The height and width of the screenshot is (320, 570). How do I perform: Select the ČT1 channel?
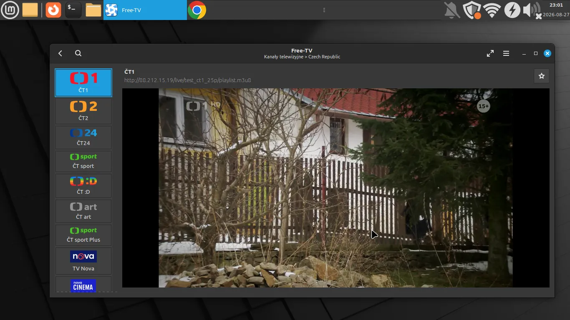[83, 83]
